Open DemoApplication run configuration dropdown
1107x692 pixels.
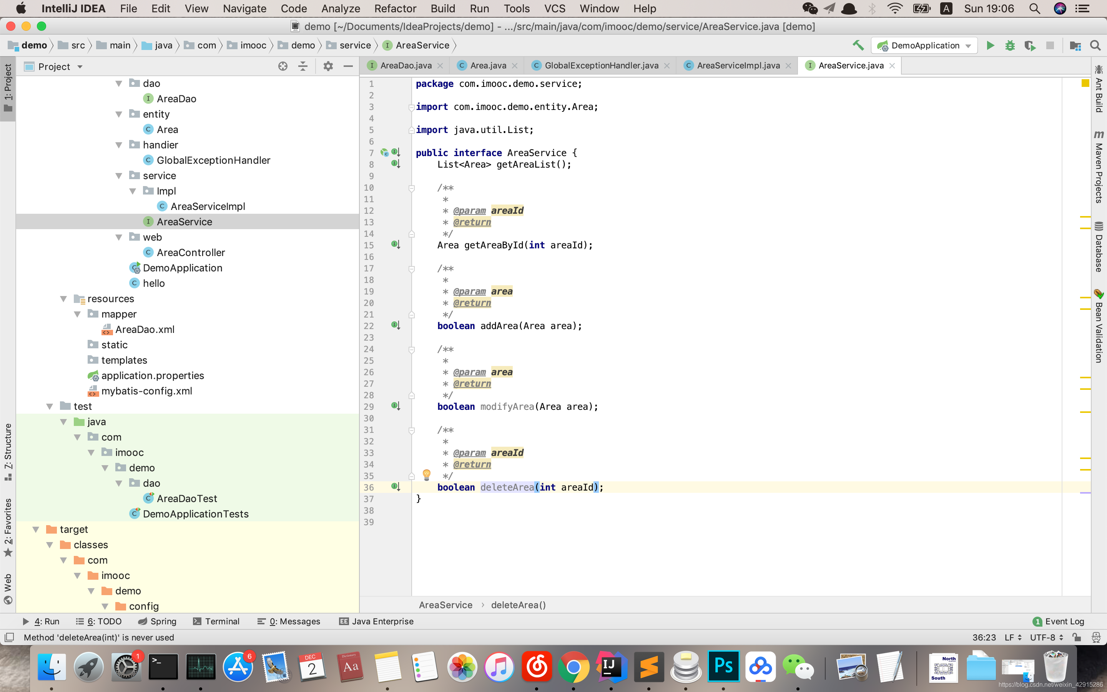[x=924, y=45]
